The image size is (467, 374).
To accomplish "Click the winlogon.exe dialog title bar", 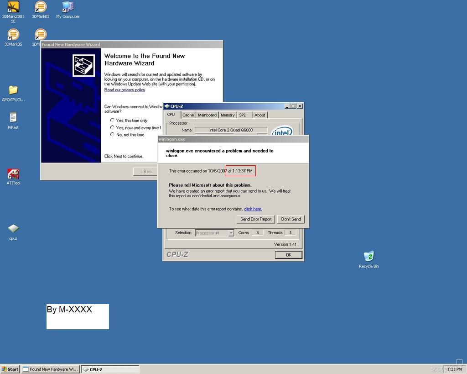I will [233, 139].
